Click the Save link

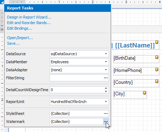coord(13,43)
